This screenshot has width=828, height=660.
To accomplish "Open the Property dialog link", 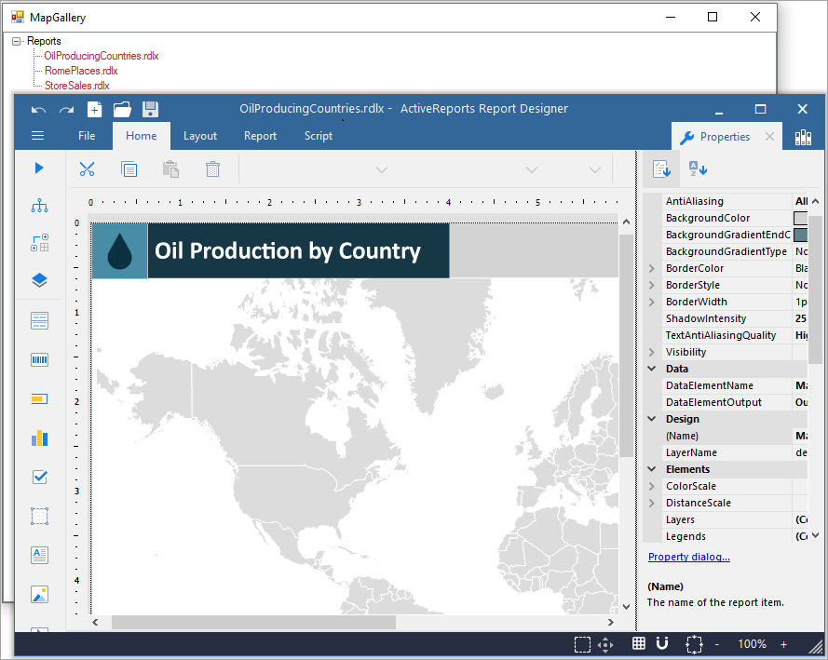I will coord(688,557).
